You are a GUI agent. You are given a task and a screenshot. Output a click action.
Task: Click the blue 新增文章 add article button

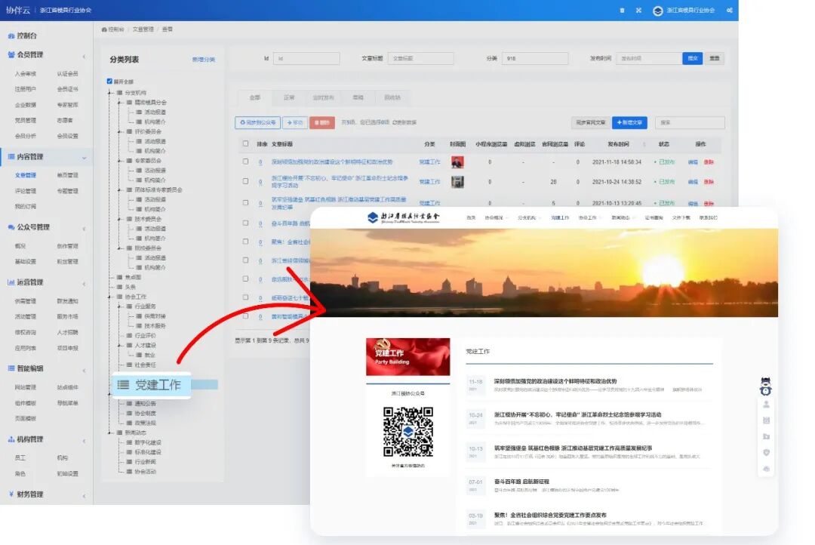point(629,123)
